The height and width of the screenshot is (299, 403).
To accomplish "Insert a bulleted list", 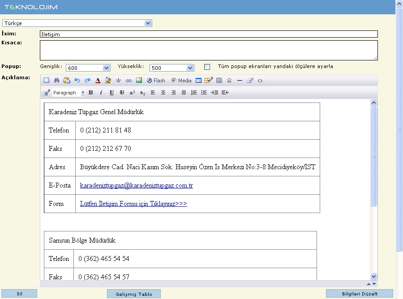I will click(x=204, y=93).
